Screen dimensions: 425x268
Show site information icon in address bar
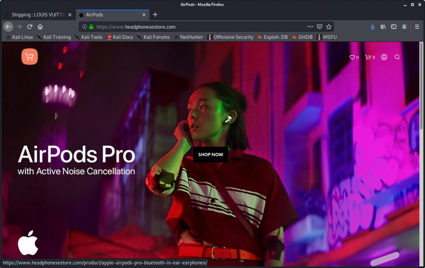click(85, 27)
